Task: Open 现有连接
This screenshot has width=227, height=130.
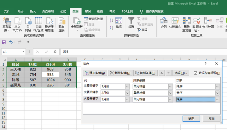Action: point(61,24)
